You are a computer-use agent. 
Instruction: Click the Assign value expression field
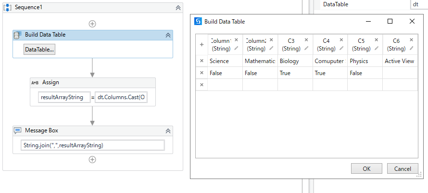[x=121, y=97]
